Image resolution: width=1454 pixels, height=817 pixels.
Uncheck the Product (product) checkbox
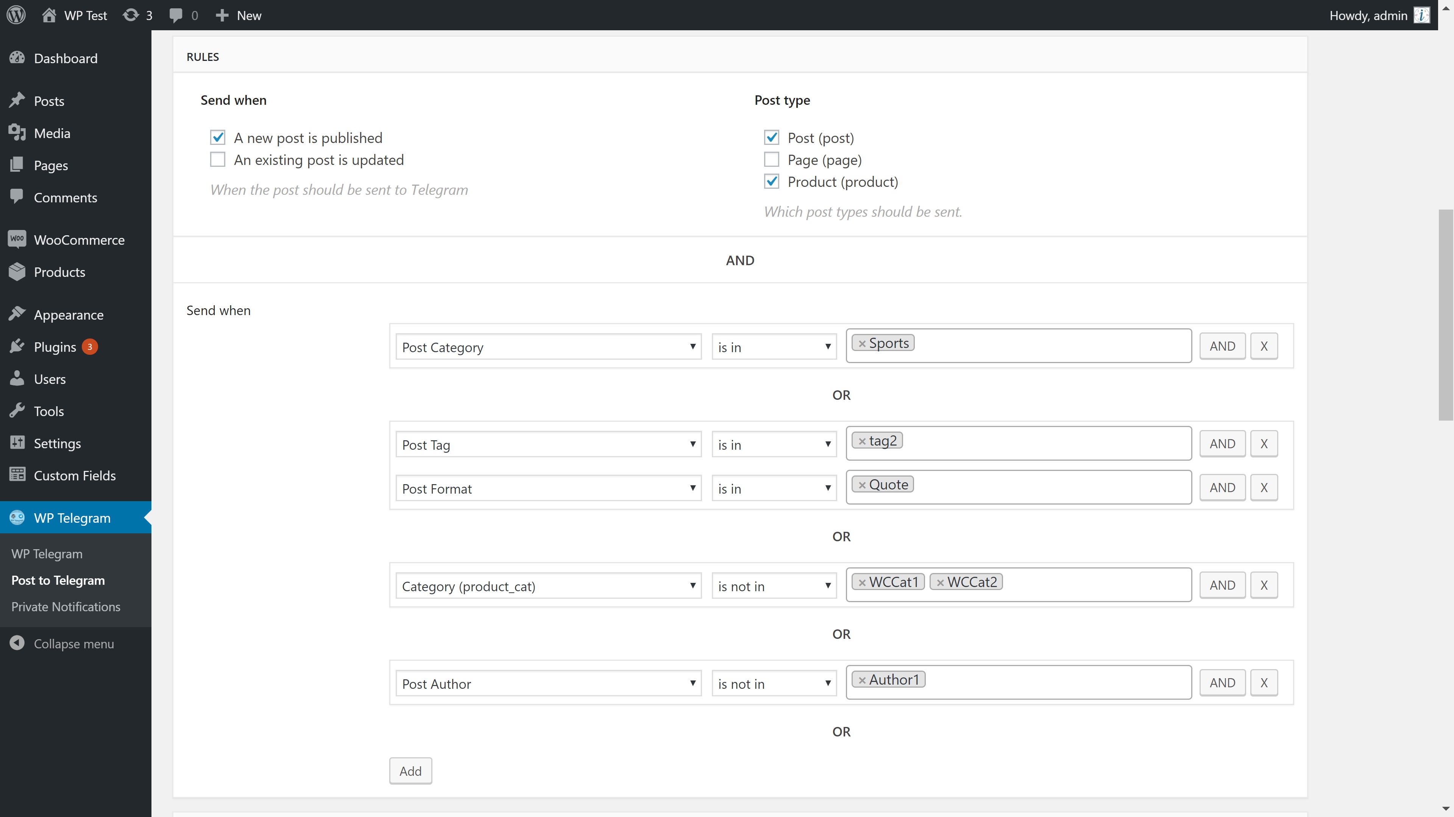(771, 182)
